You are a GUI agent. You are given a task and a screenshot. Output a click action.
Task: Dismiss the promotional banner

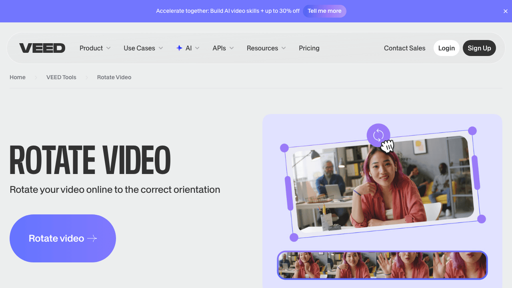click(505, 11)
